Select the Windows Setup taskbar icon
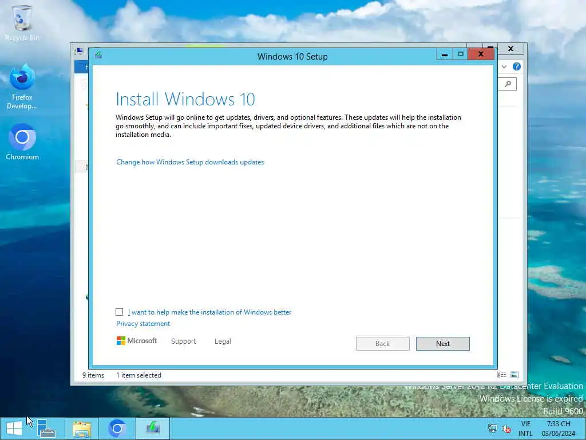The width and height of the screenshot is (586, 440). [x=152, y=429]
